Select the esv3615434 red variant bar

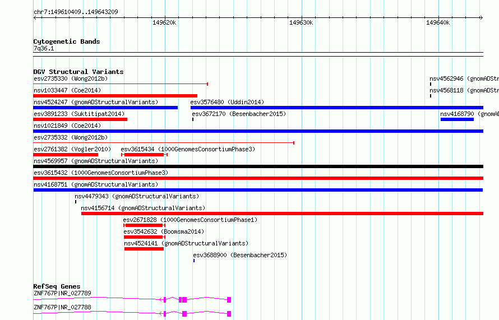tap(144, 155)
